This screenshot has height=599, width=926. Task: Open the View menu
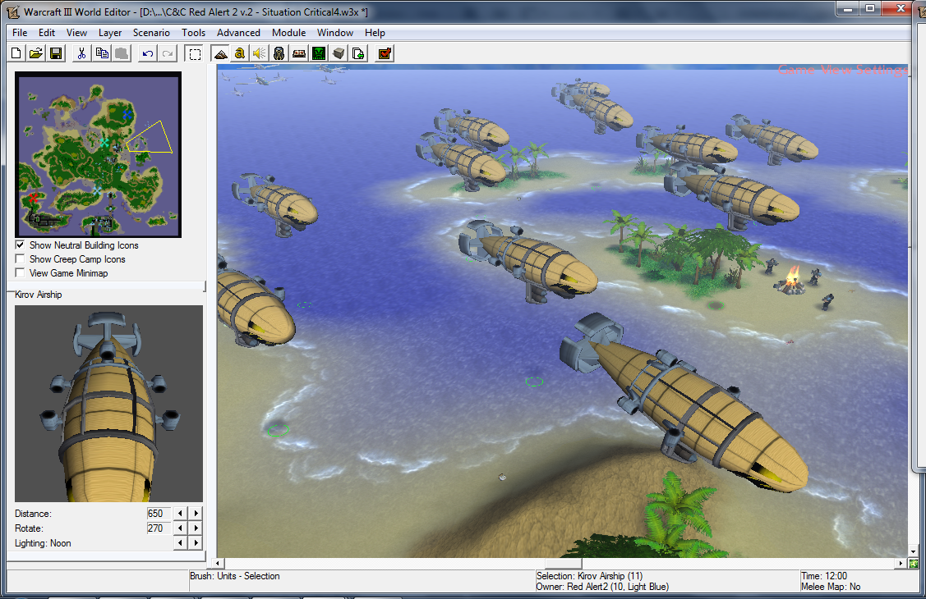pyautogui.click(x=76, y=33)
